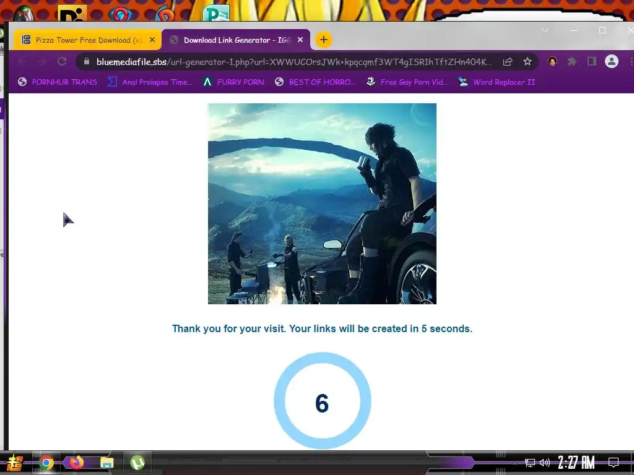
Task: Open File Explorer from the taskbar
Action: 106,463
